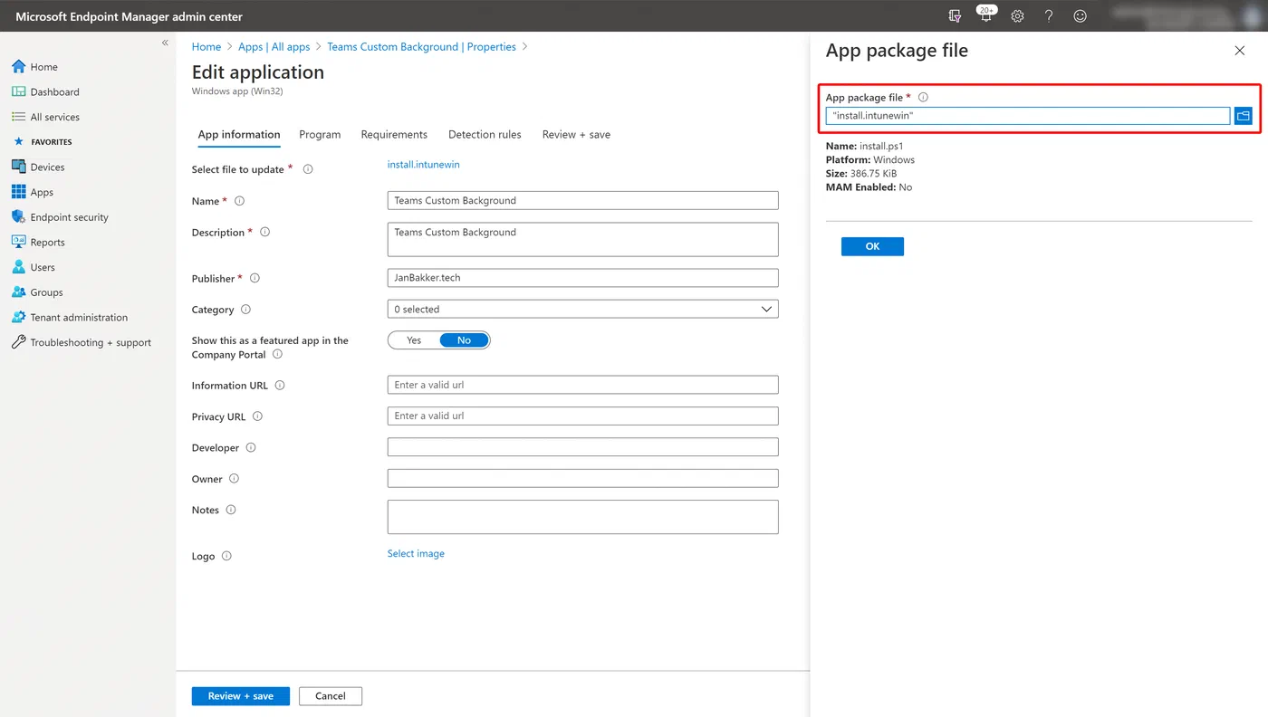This screenshot has height=717, width=1268.
Task: Go to Apps | All apps breadcrumb
Action: 274,47
